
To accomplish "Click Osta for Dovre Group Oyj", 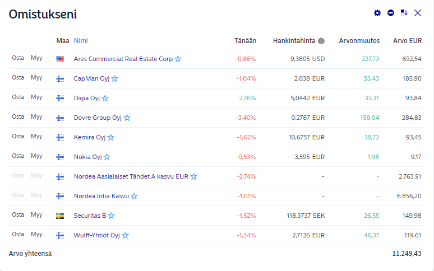I will pyautogui.click(x=18, y=117).
